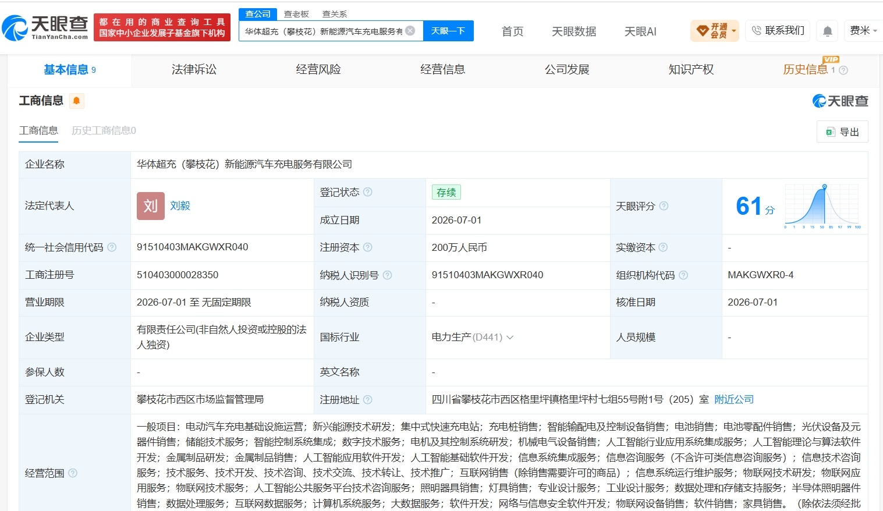
Task: Click registered capital 200万人民币
Action: coord(459,247)
